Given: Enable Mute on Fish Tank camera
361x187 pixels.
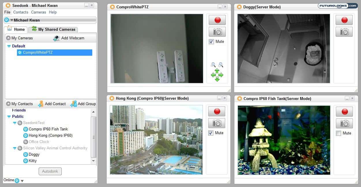Looking at the screenshot, I should click(x=339, y=133).
